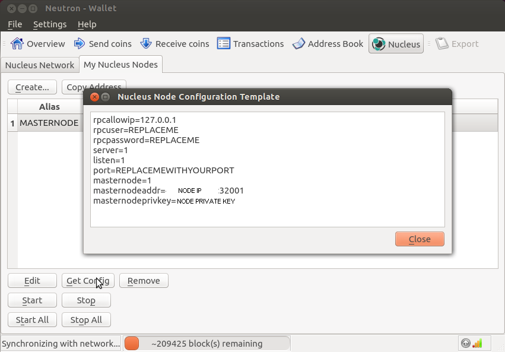Click the Synchronizing with network status text
The width and height of the screenshot is (505, 352).
61,343
